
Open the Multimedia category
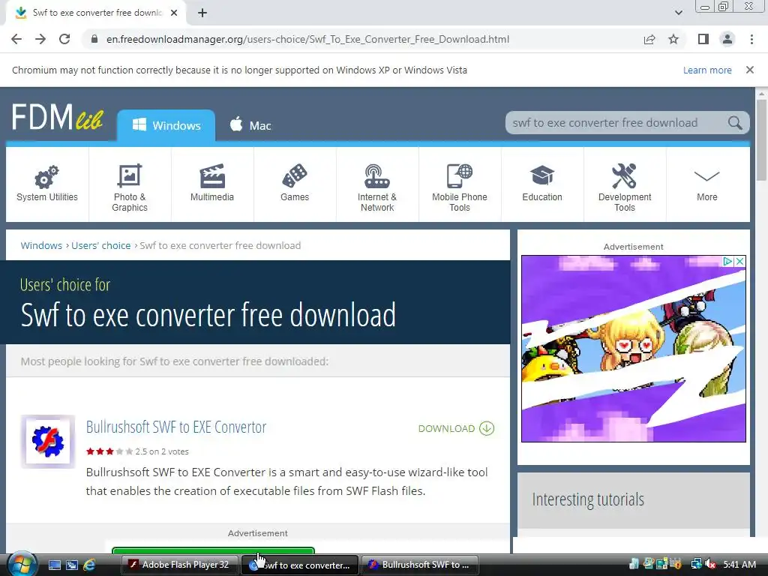point(212,184)
